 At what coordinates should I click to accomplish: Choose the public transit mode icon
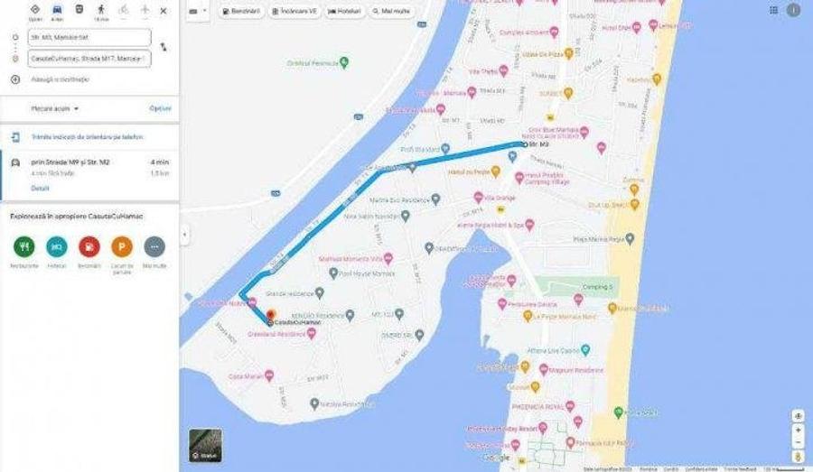tap(79, 9)
